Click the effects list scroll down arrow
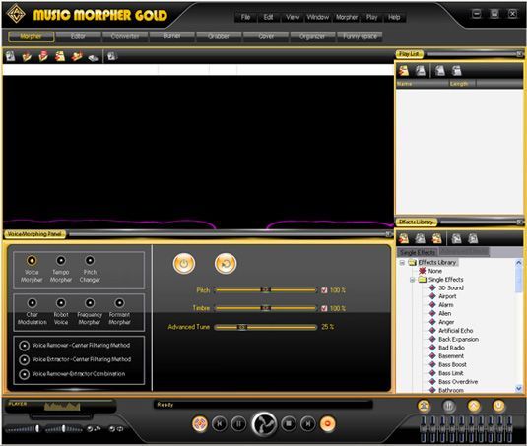 click(x=518, y=388)
